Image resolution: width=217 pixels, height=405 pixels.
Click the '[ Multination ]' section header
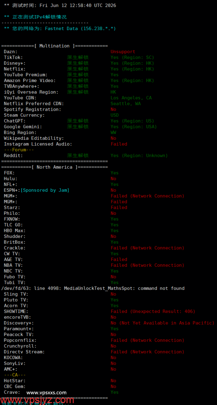[54, 46]
